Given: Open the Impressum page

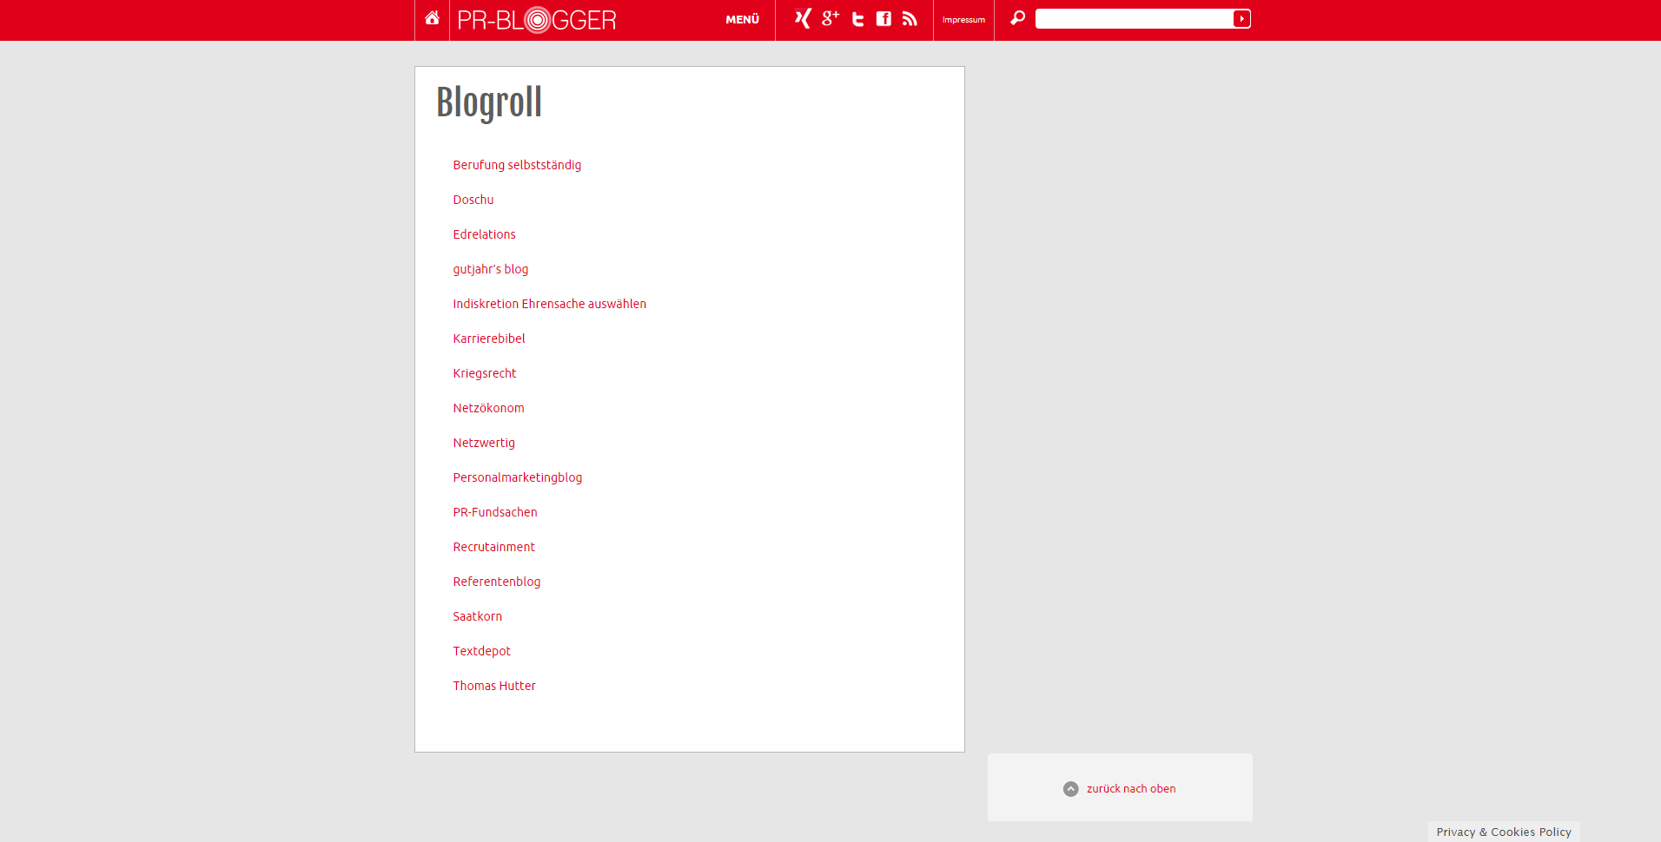Looking at the screenshot, I should [963, 20].
